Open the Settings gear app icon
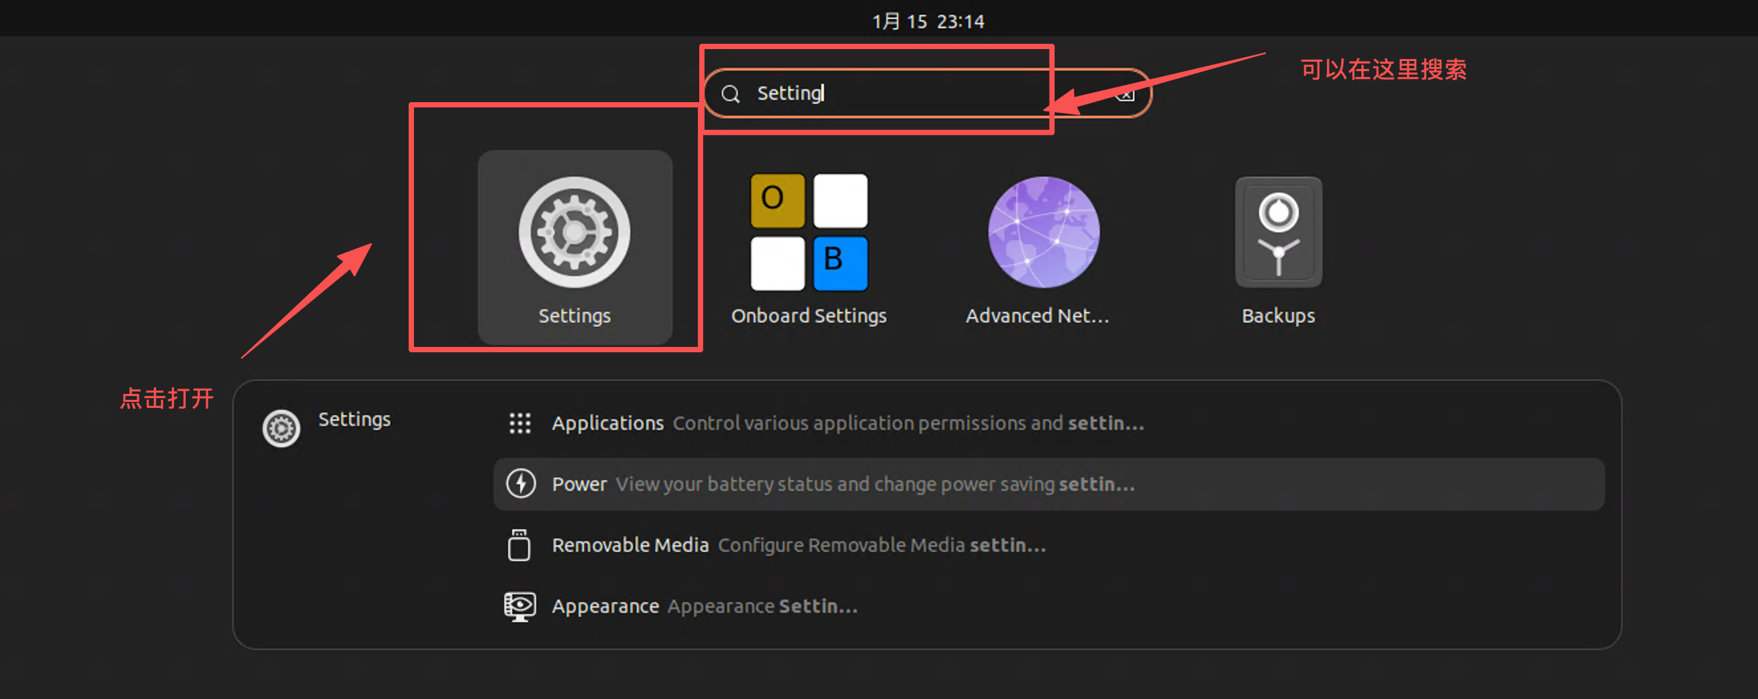Viewport: 1758px width, 699px height. click(574, 232)
